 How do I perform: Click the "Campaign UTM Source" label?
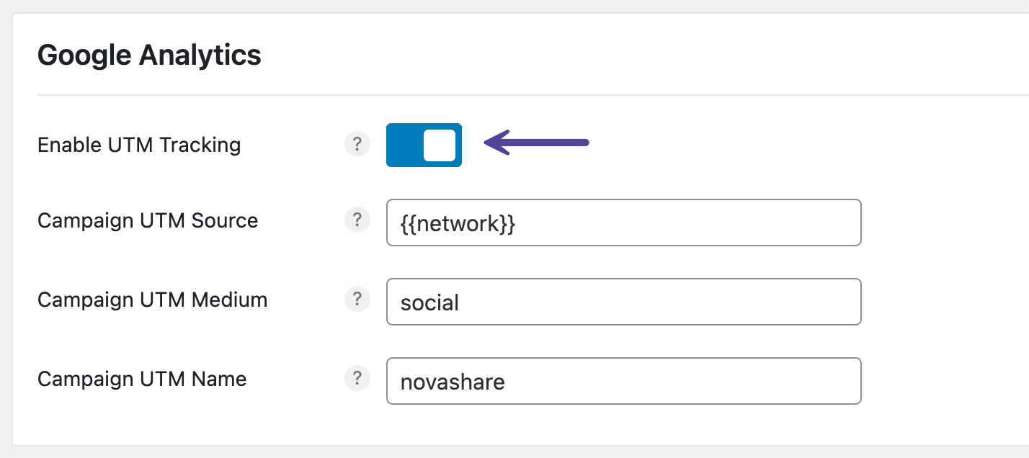coord(148,220)
